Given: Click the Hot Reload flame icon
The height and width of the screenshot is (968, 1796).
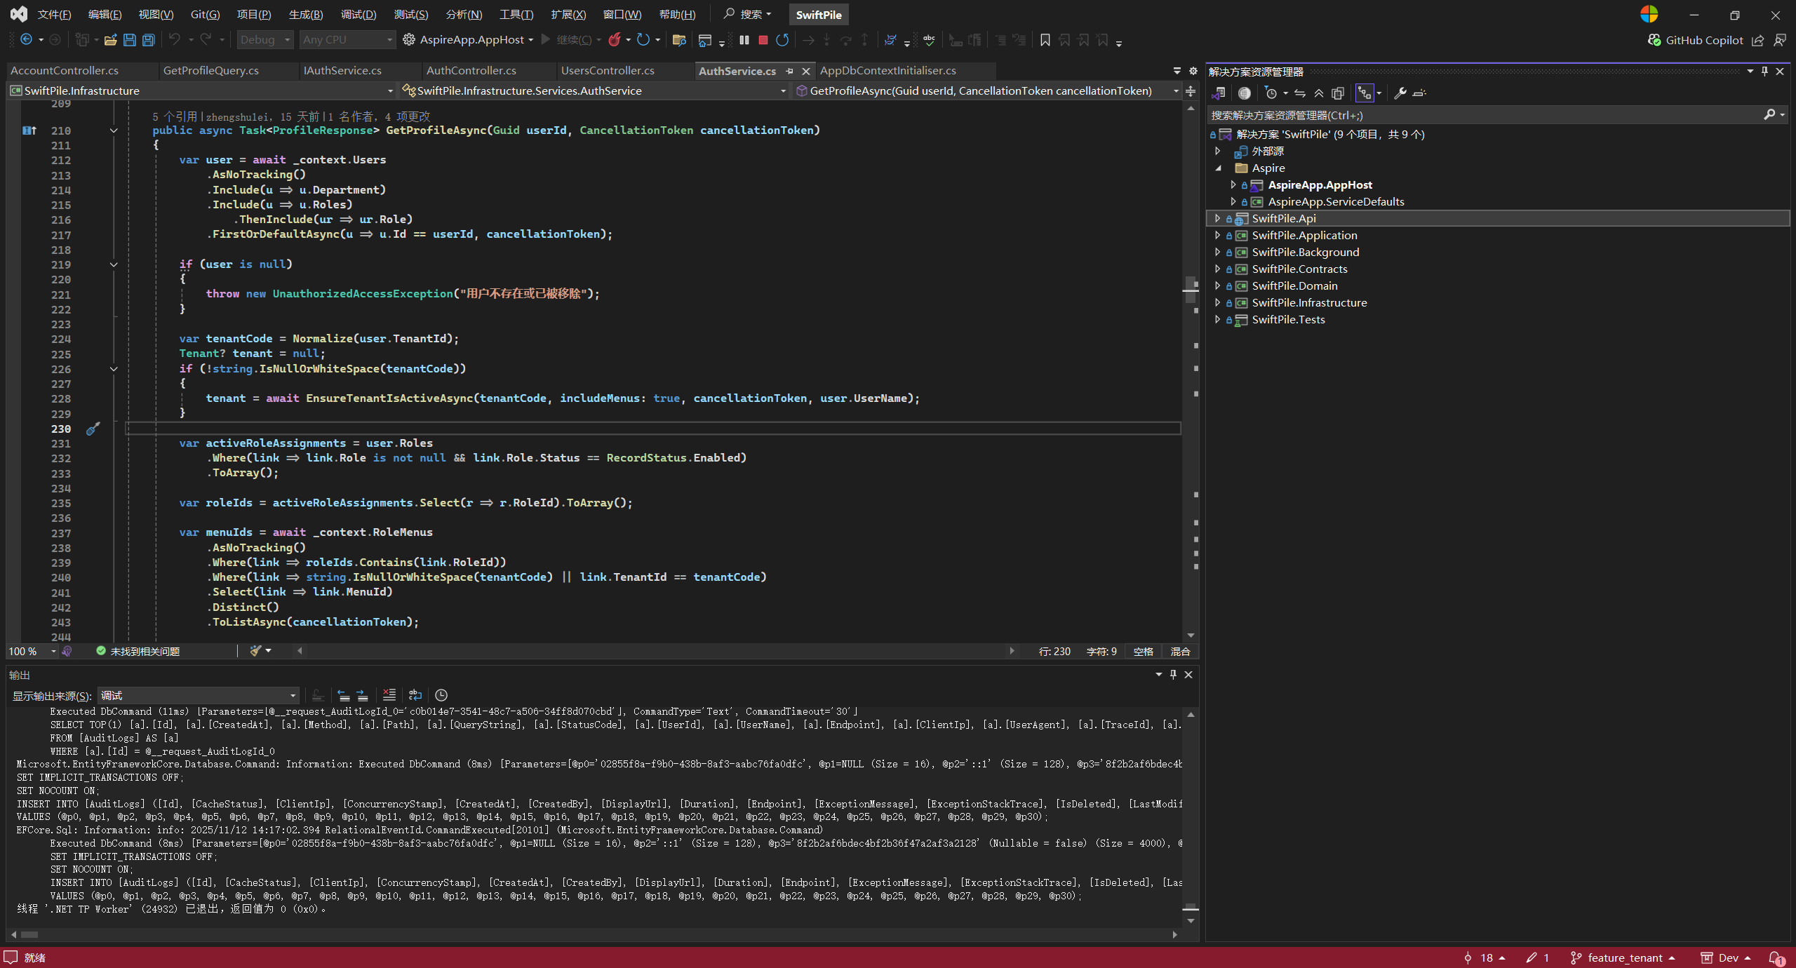Looking at the screenshot, I should pyautogui.click(x=615, y=40).
